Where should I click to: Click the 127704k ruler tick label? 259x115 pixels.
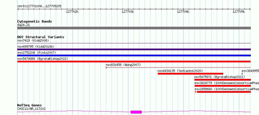tap(183, 12)
